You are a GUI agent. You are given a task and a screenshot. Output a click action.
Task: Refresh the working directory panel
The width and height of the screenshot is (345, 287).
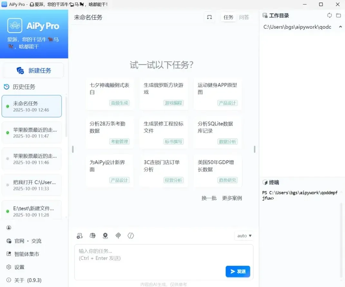coord(330,15)
